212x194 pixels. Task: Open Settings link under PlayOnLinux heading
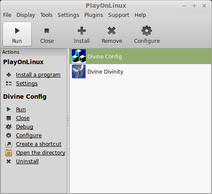[27, 84]
